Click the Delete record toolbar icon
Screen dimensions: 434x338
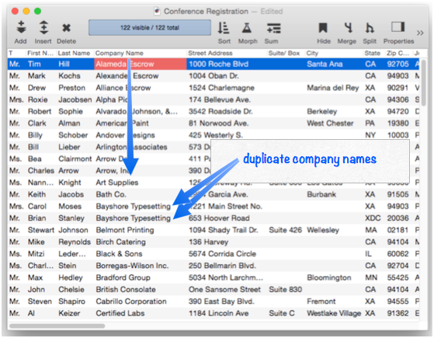pos(67,28)
